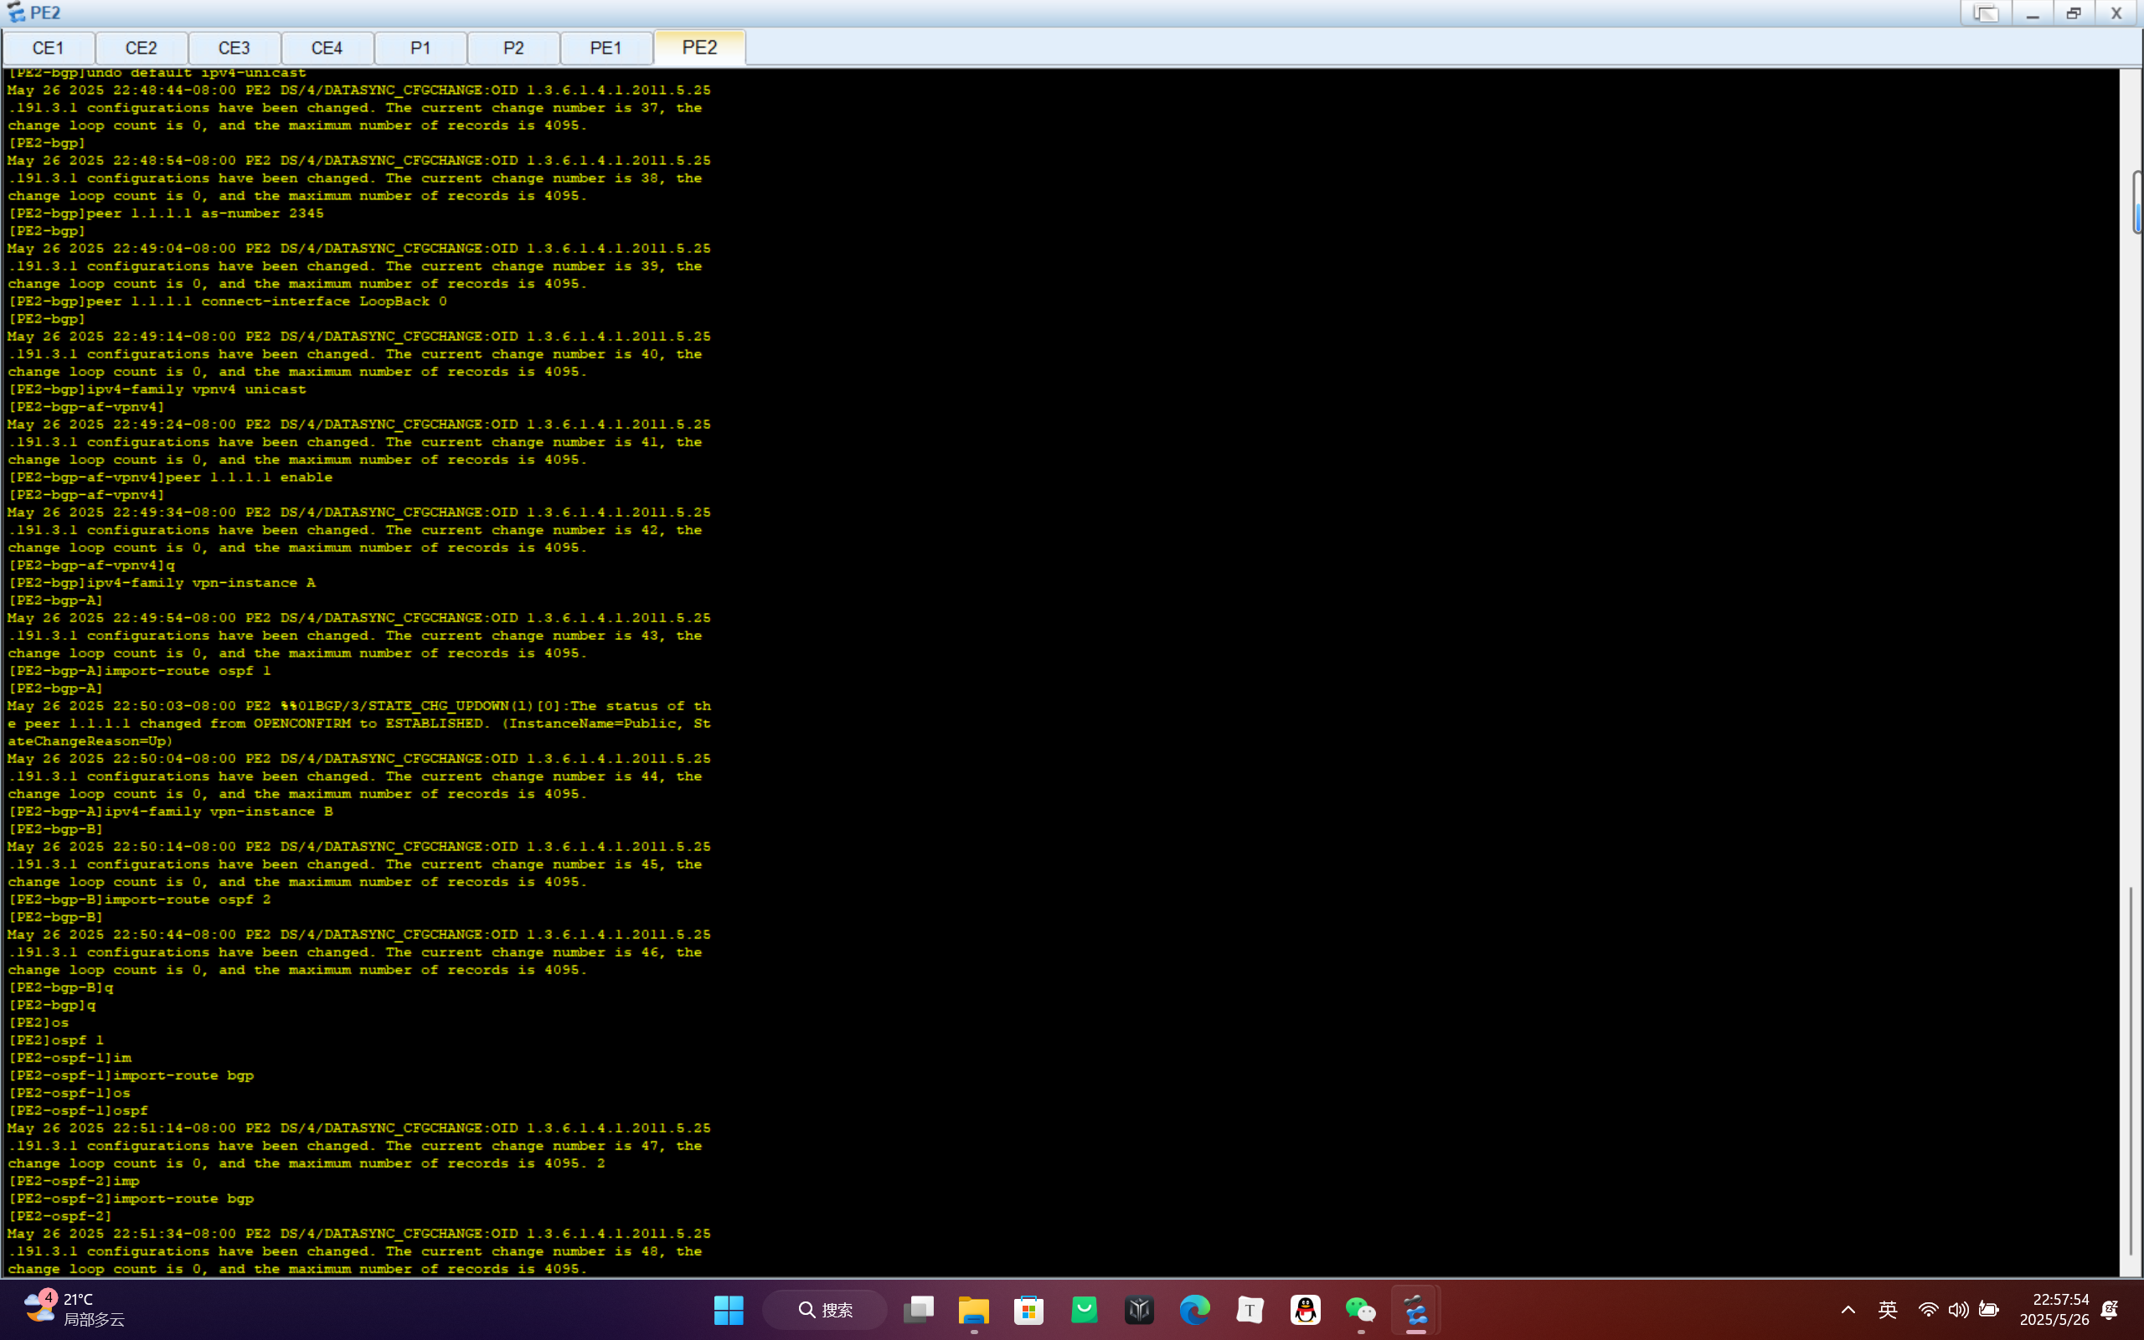Open the volume control icon

click(1958, 1310)
